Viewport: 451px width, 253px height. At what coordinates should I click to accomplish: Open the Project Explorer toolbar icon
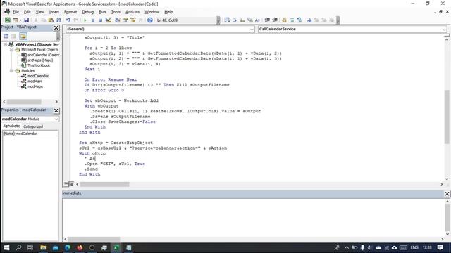tap(118, 20)
